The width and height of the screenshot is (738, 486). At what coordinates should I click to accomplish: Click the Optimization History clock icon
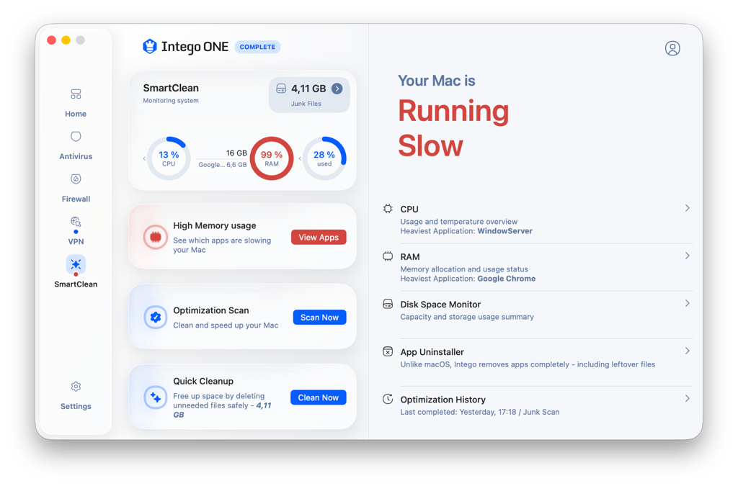pos(387,399)
